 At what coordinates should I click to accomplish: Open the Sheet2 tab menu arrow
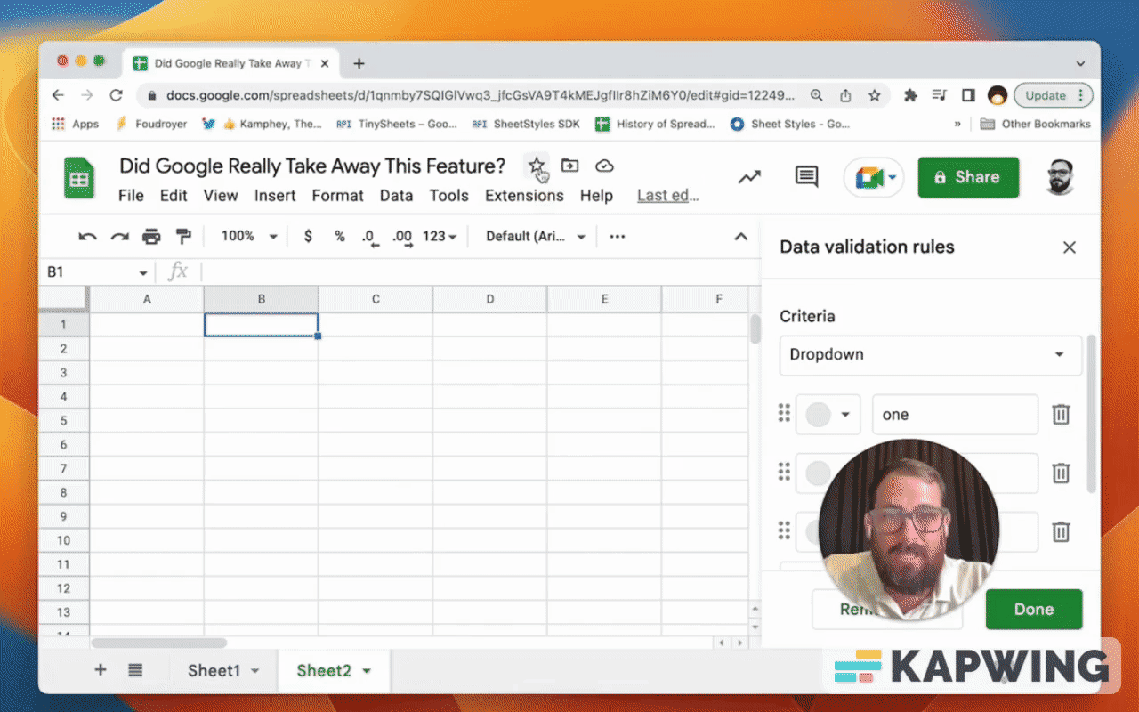[366, 671]
